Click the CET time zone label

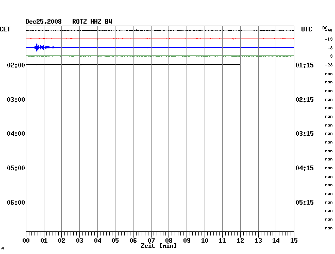click(x=5, y=29)
